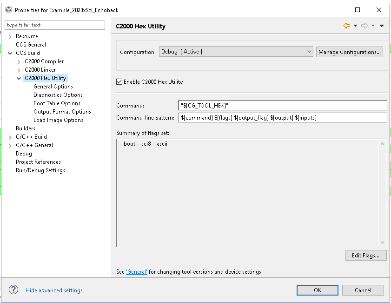Open Boot Table Options page
The width and height of the screenshot is (391, 303).
[57, 103]
